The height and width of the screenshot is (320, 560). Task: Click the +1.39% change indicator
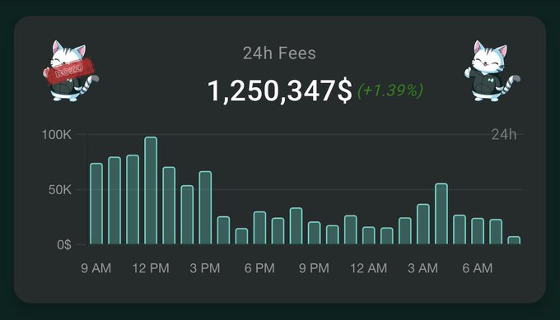[390, 90]
